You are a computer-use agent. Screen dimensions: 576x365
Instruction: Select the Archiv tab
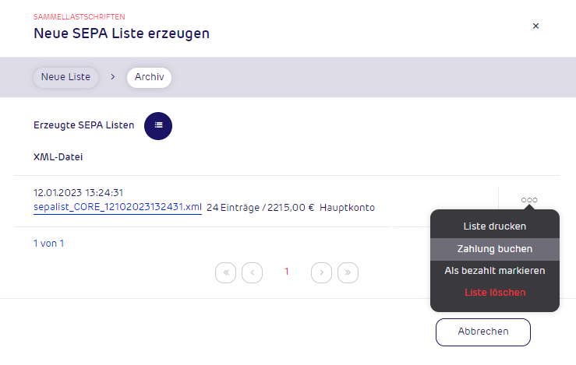[149, 77]
